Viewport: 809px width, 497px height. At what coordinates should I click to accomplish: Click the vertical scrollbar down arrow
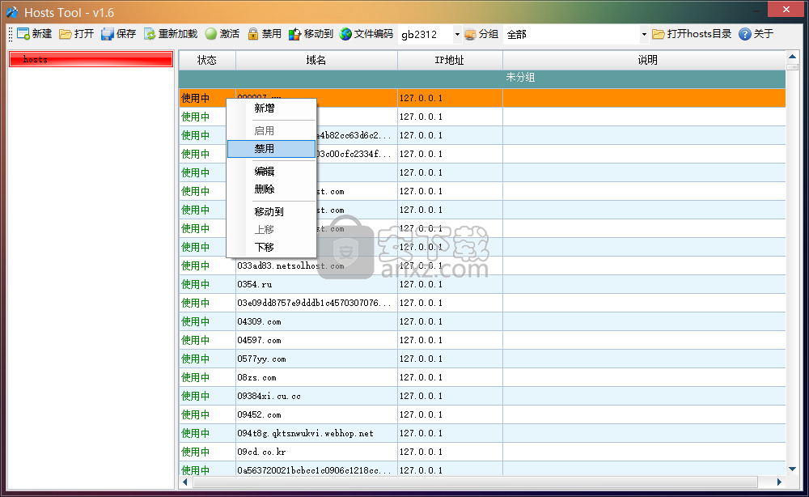click(x=793, y=469)
